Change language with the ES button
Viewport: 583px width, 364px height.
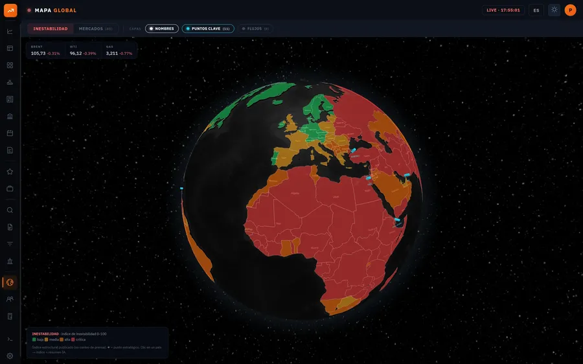(536, 10)
